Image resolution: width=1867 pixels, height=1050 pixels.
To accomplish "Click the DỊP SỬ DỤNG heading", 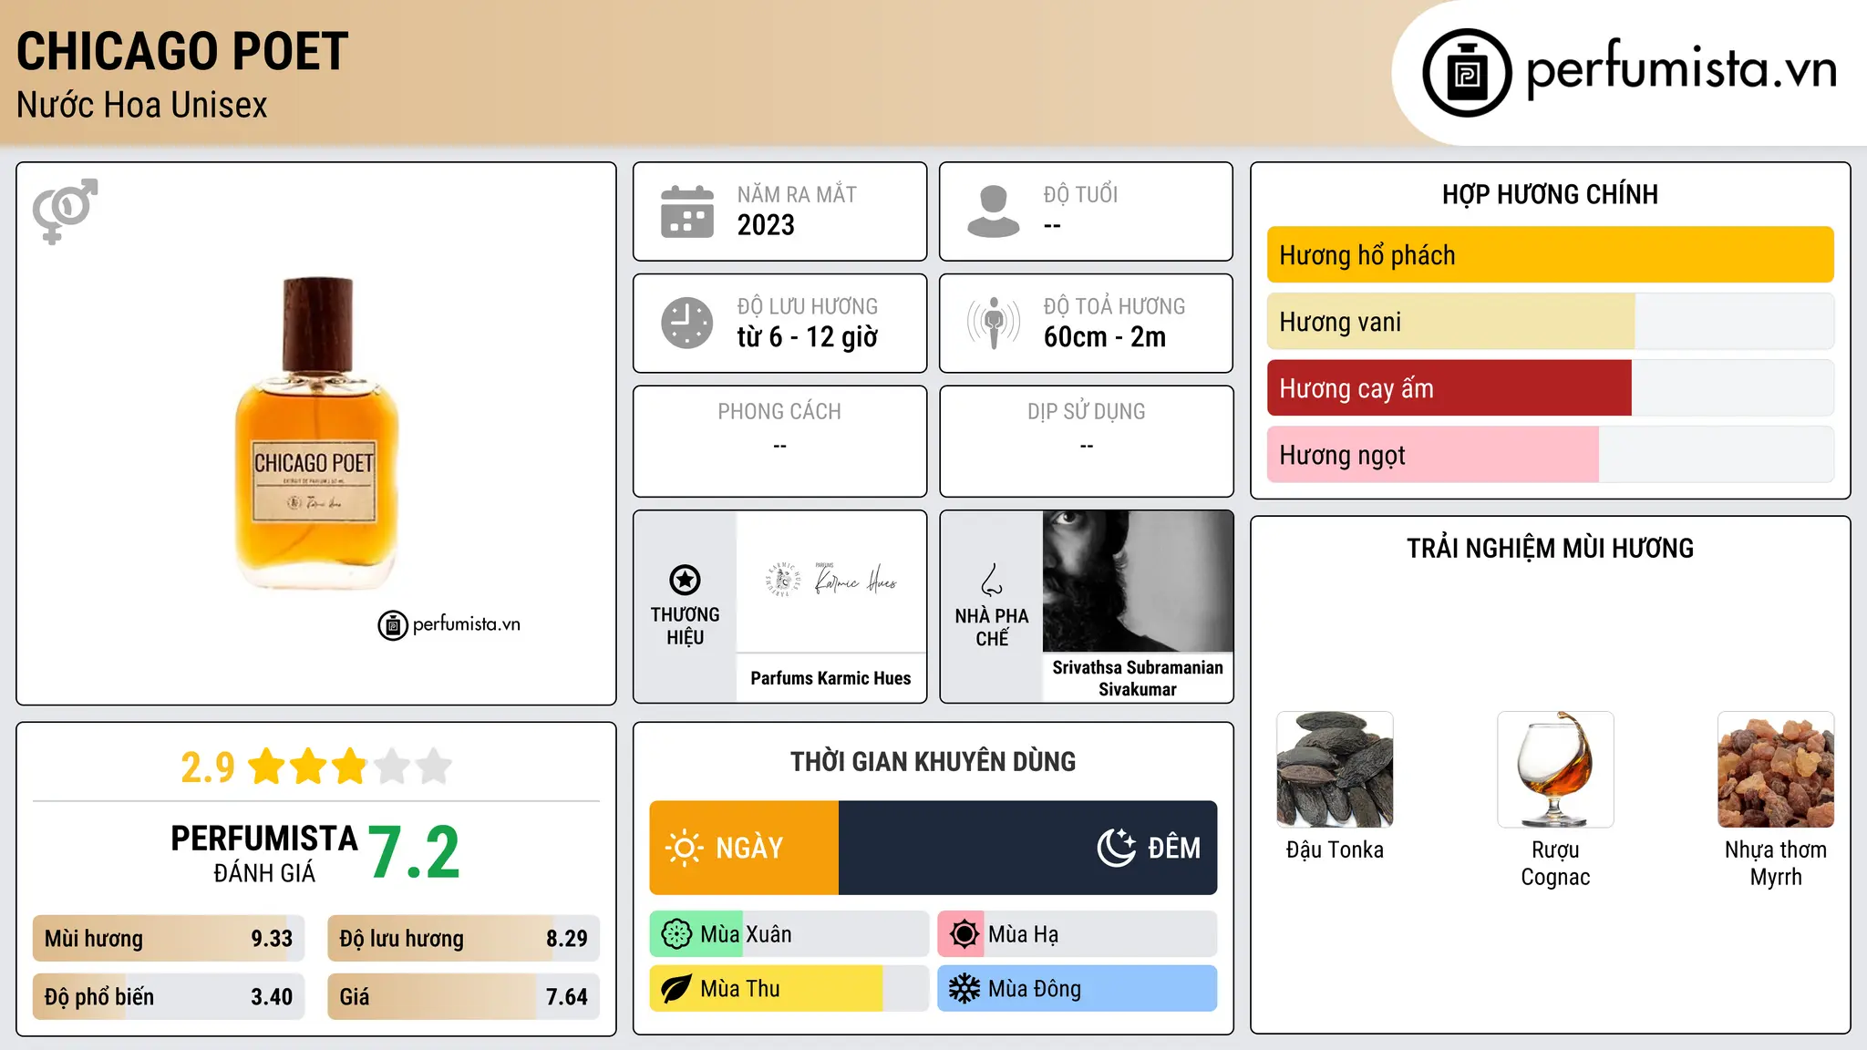I will pos(1087,412).
